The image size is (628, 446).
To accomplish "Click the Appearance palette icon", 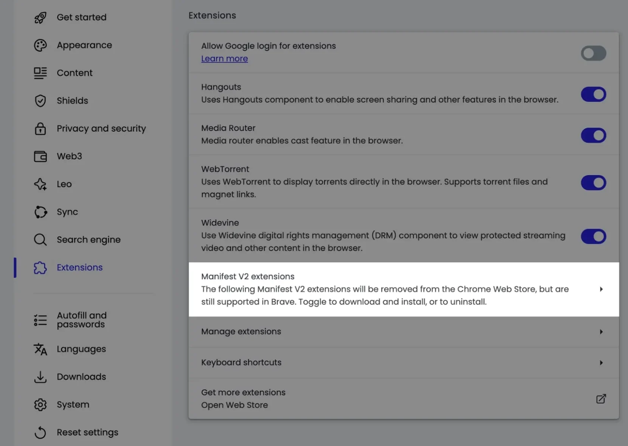I will [40, 45].
